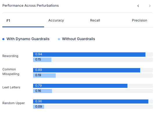Click the Performance Across Perturbations title
The image size is (155, 114).
pos(30,6)
